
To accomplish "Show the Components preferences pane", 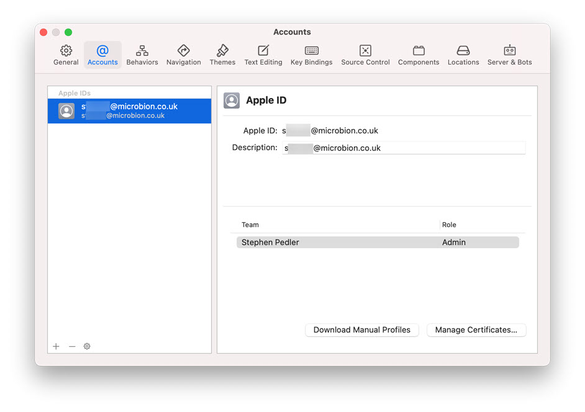I will coord(419,55).
